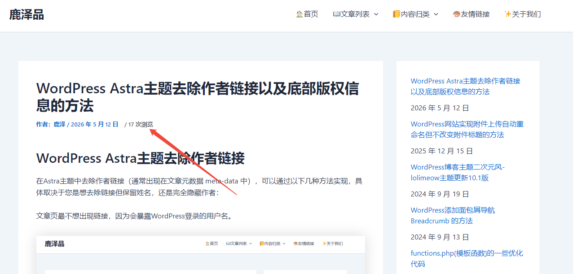Open sidebar post functions.php(模板函数)的一些优化代码
The width and height of the screenshot is (573, 274).
(x=467, y=258)
